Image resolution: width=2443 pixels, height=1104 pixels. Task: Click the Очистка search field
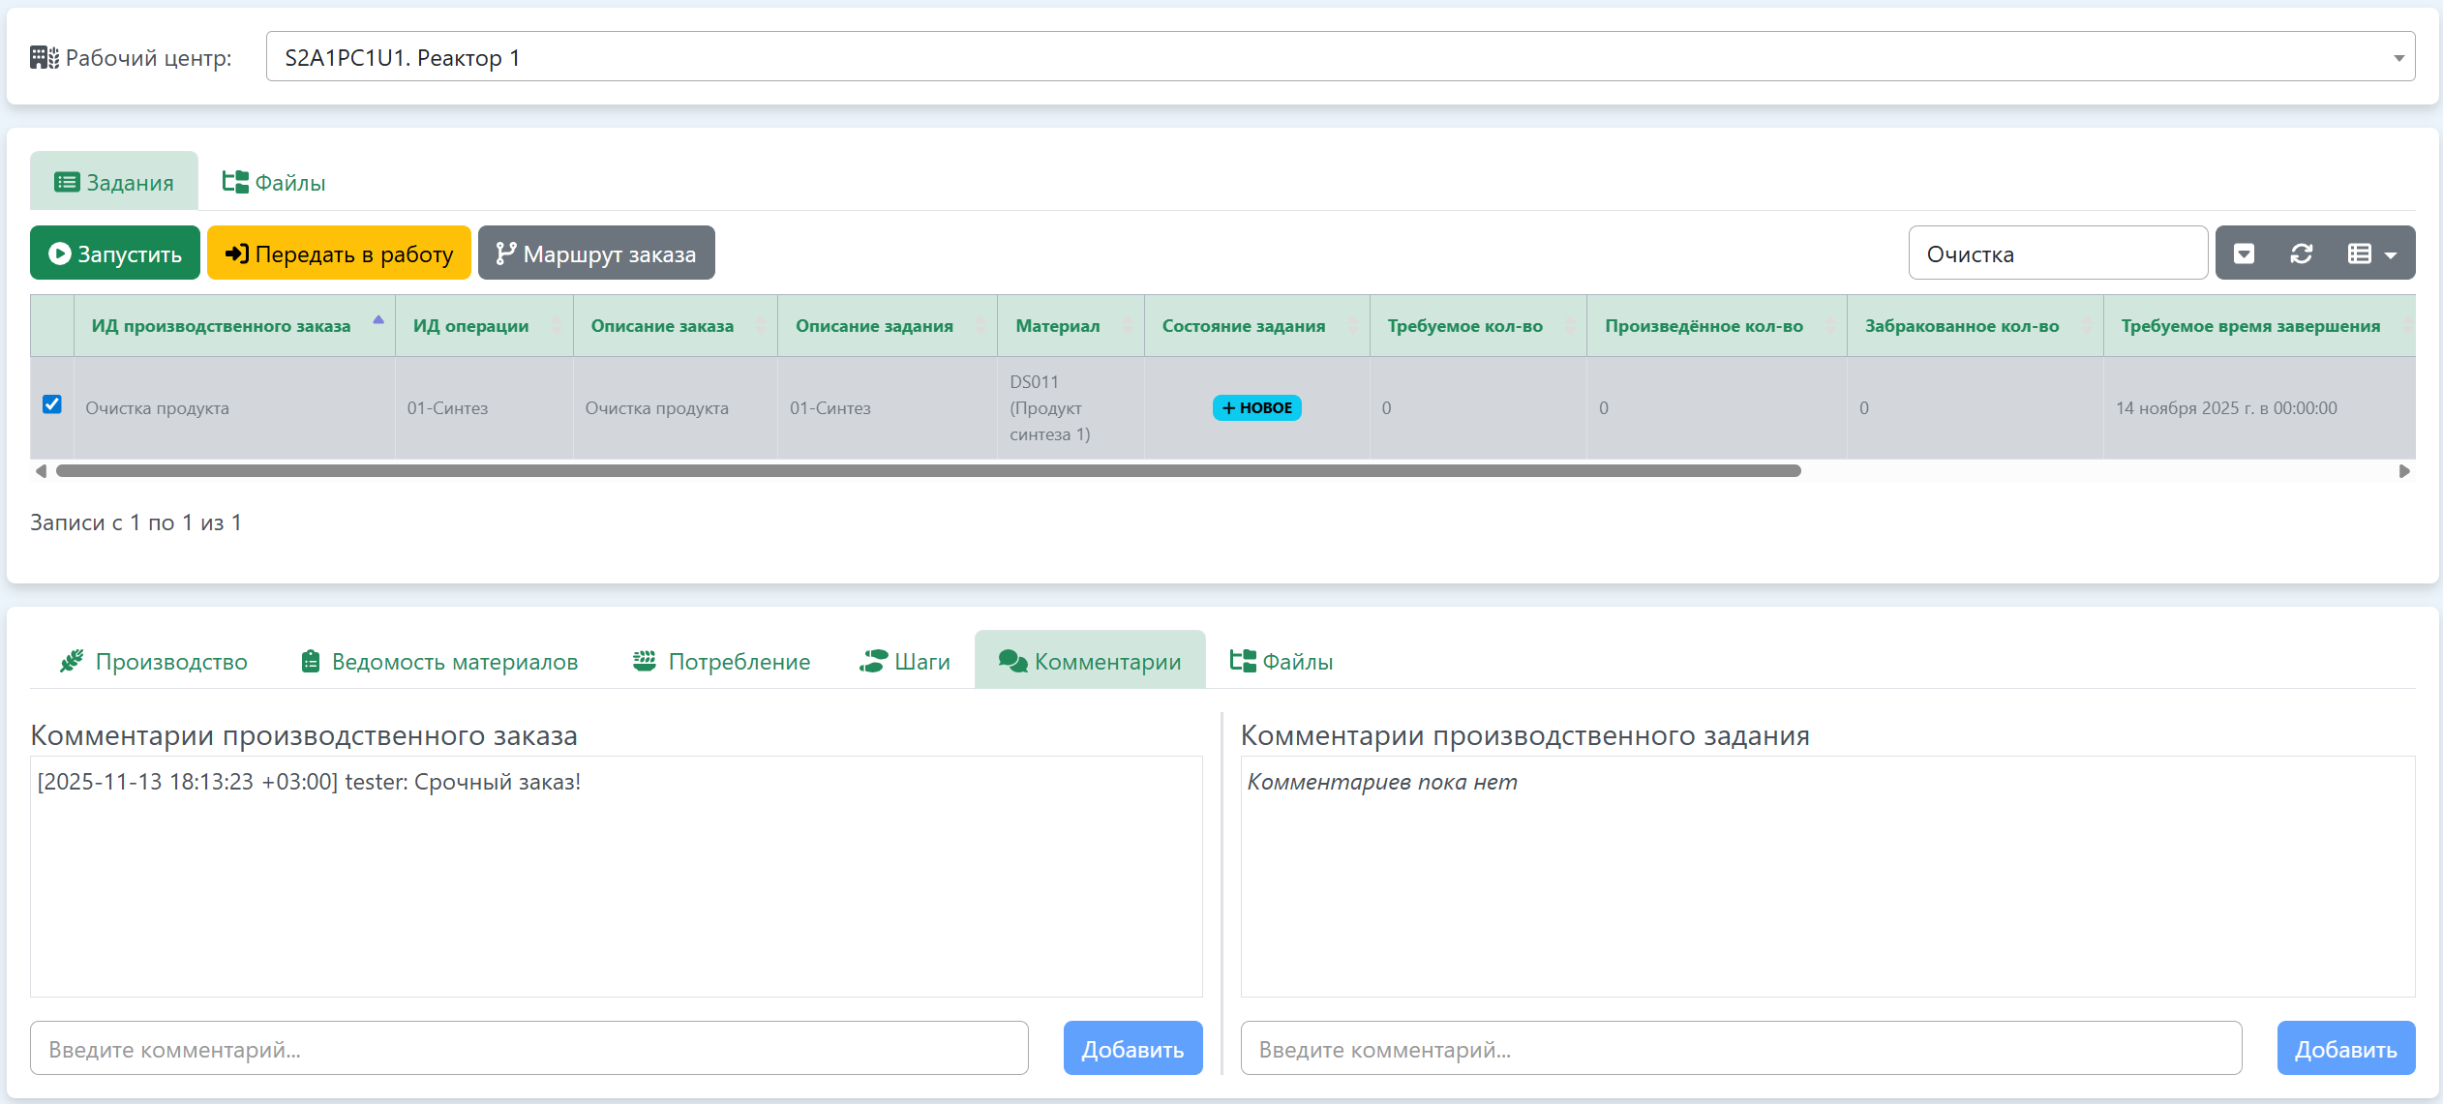[x=2057, y=254]
